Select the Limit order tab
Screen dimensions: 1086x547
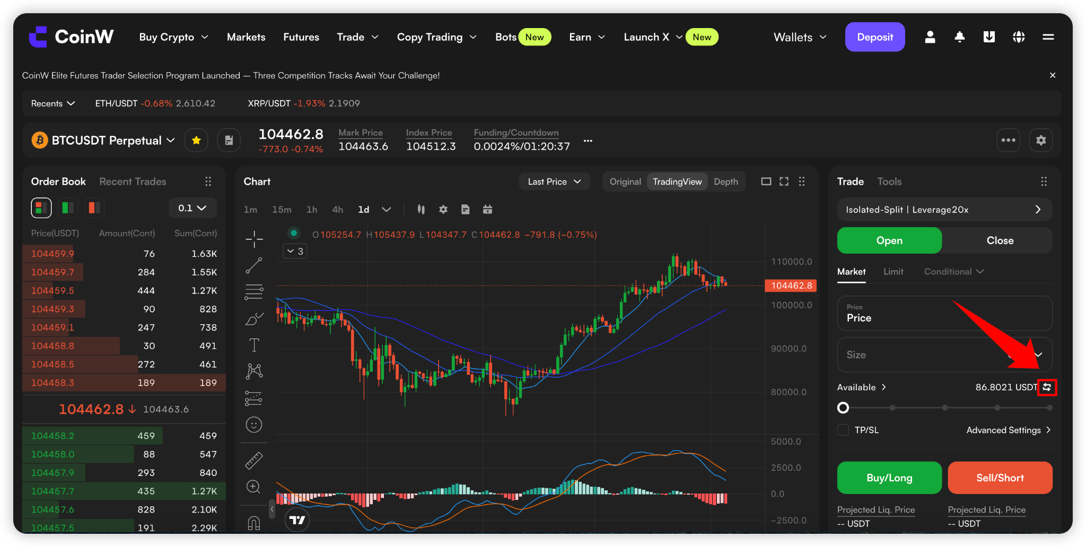pos(893,272)
